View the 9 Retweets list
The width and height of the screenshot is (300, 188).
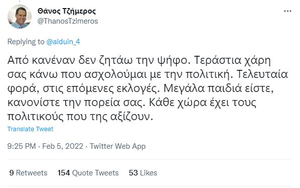click(x=28, y=173)
